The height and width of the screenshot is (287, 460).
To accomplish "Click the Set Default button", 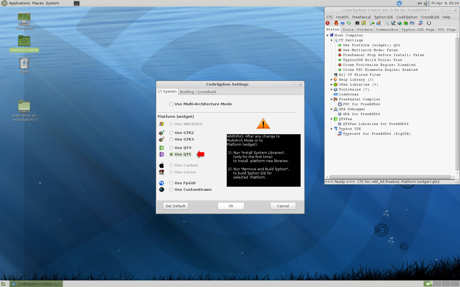I will coord(176,206).
